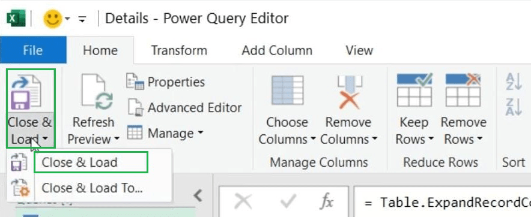Image resolution: width=531 pixels, height=217 pixels.
Task: Switch to the Transform tab
Action: 179,50
